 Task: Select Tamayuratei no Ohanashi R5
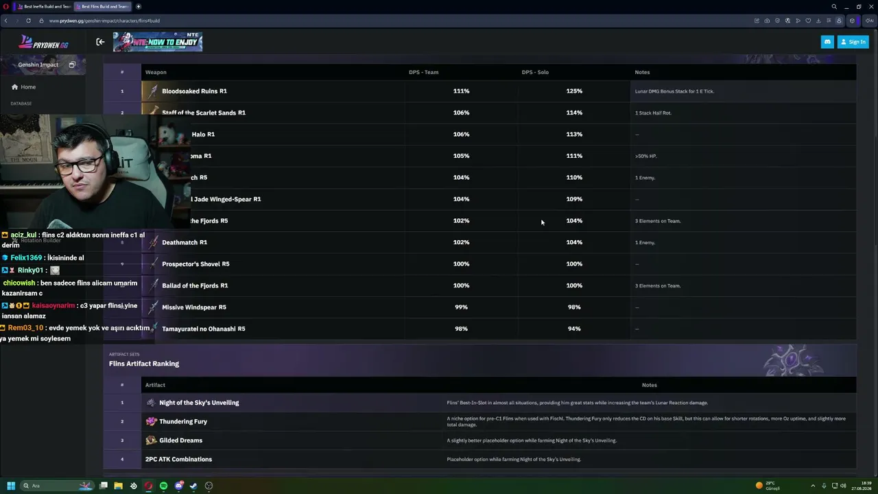click(203, 329)
